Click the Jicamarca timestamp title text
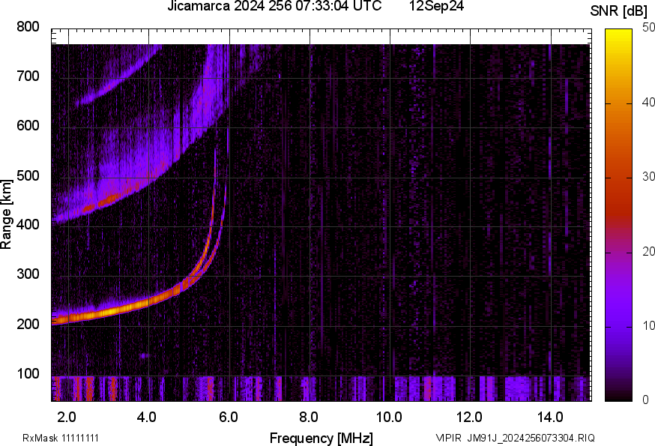Viewport: 655px width, 446px height. pos(274,7)
